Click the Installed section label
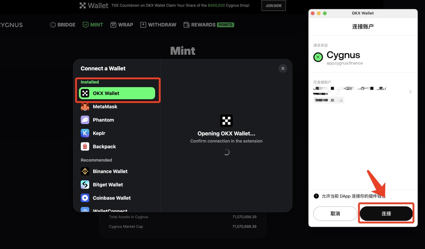 tap(90, 82)
